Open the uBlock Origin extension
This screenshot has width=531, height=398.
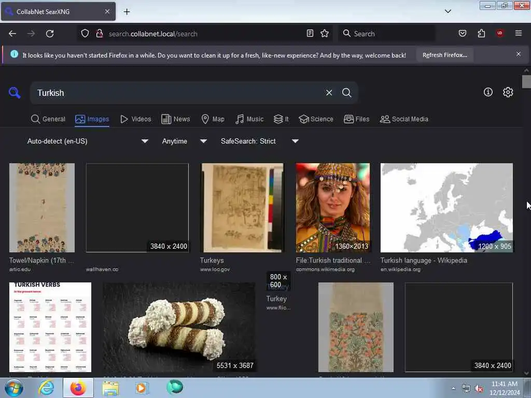tap(500, 33)
